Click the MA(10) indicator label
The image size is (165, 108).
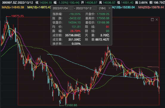pos(39,7)
